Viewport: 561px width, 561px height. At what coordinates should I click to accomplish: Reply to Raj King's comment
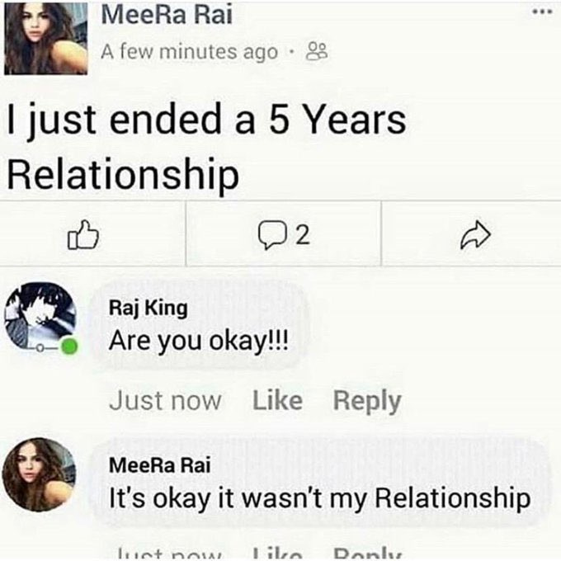(x=367, y=402)
